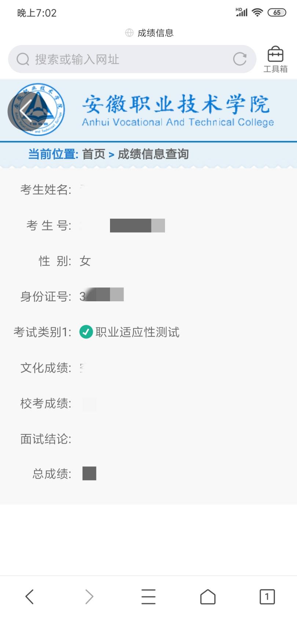Screen dimensions: 297x618
Task: Tap the status bar clock 晚上7:02
Action: click(37, 13)
